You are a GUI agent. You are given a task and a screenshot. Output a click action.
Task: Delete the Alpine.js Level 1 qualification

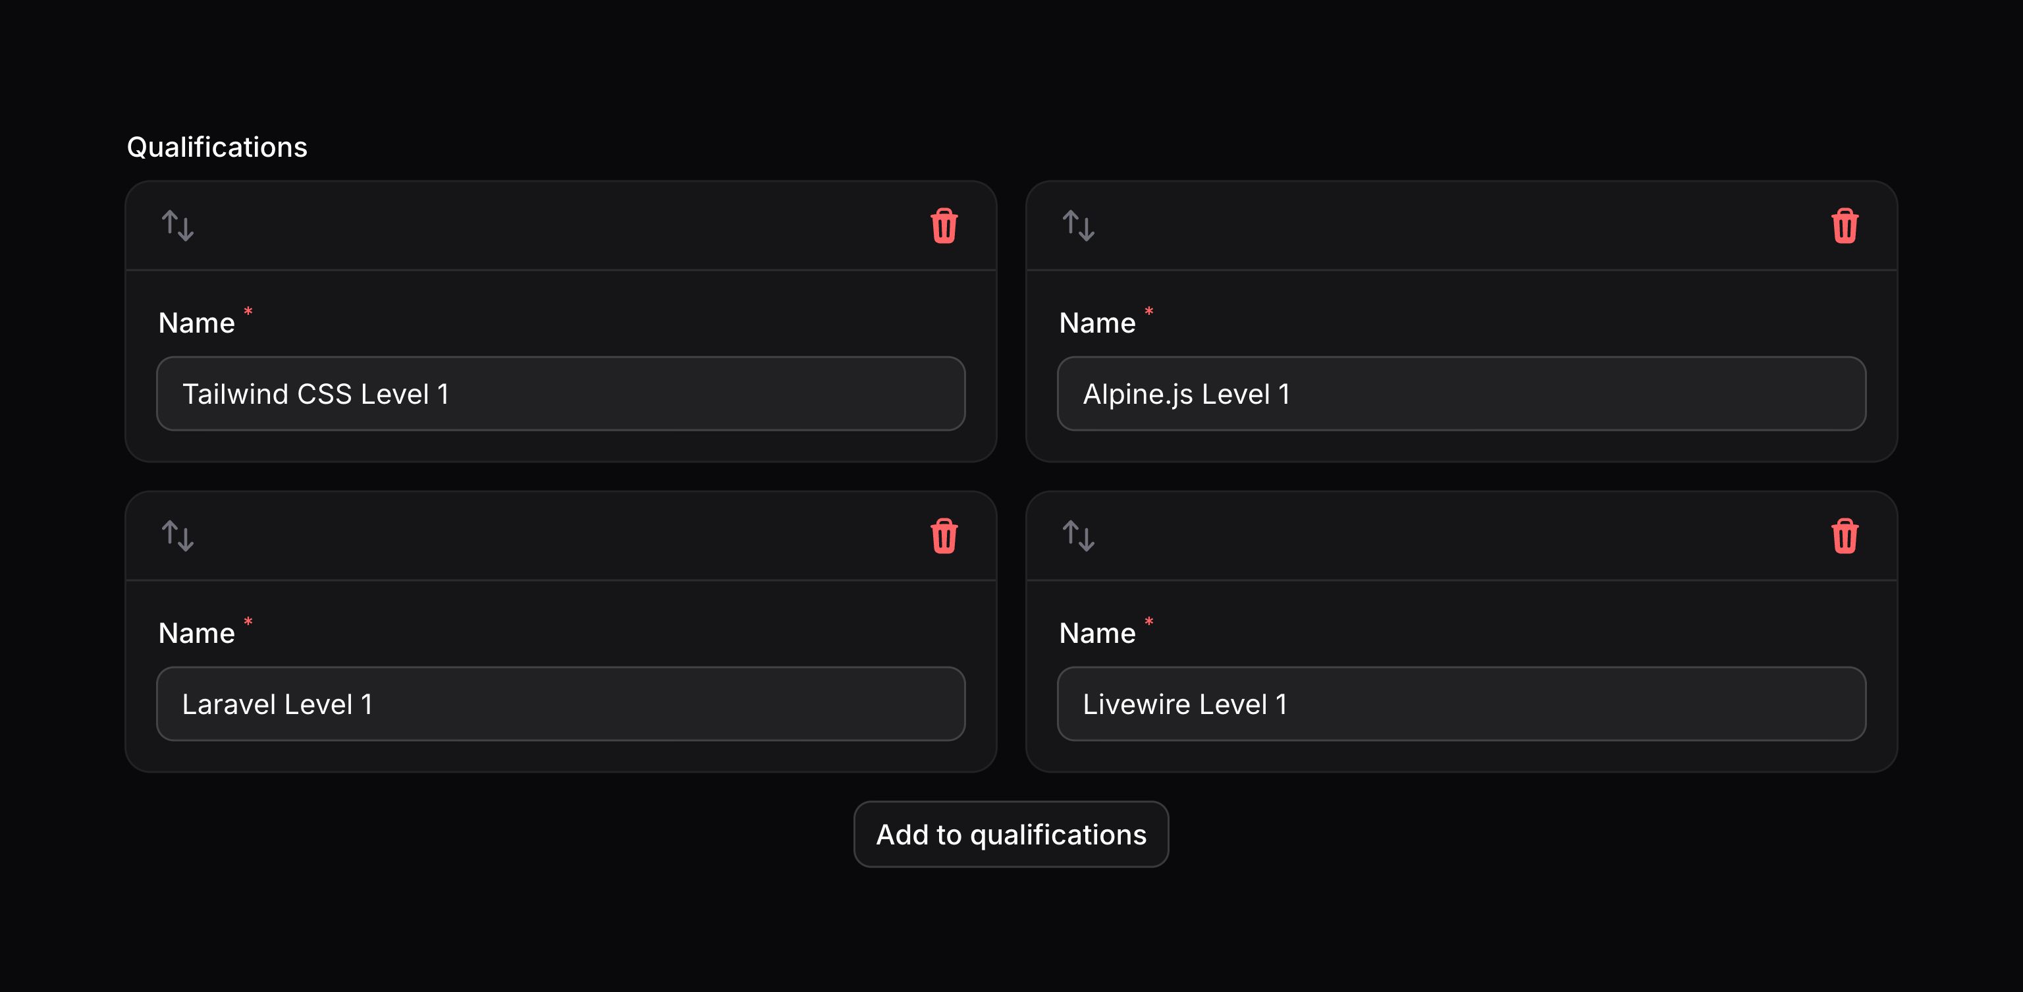(1845, 226)
